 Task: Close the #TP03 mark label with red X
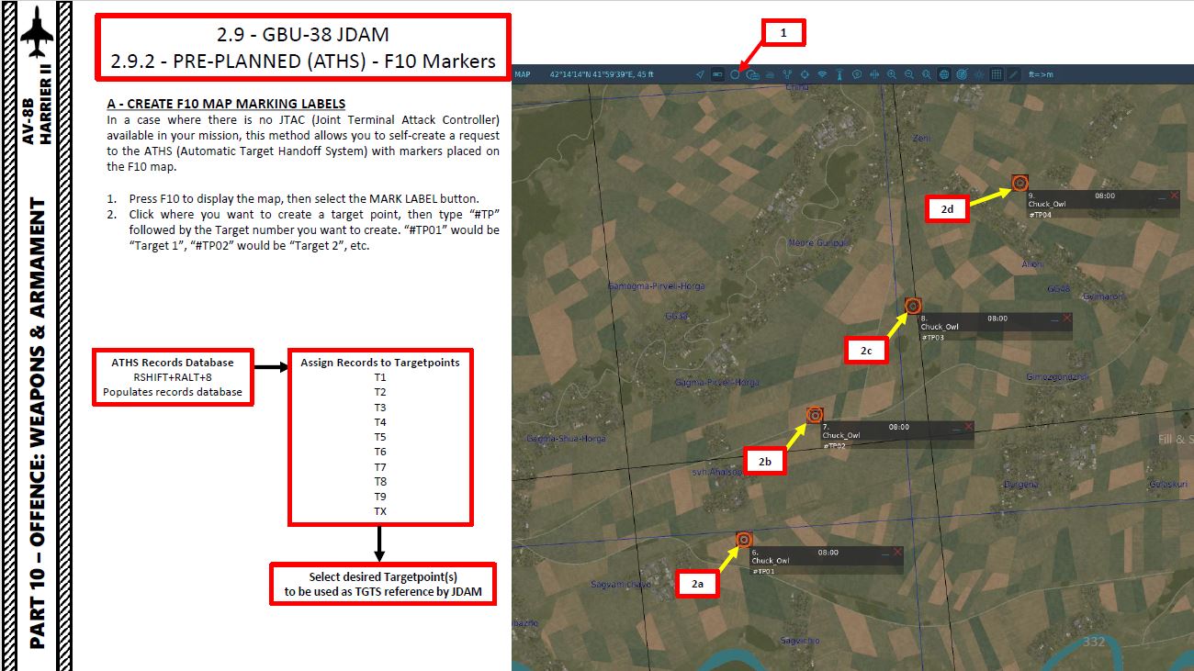(x=1066, y=318)
